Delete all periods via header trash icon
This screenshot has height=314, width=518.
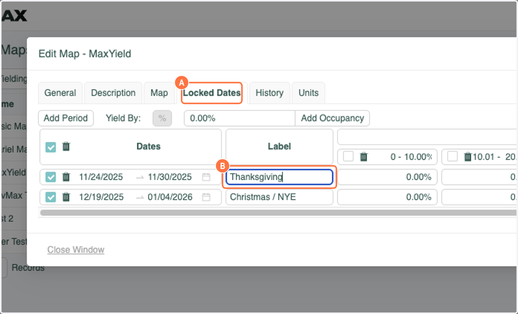click(x=66, y=147)
